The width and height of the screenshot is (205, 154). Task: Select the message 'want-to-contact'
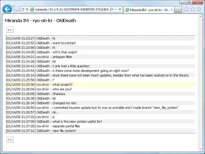click(x=64, y=43)
